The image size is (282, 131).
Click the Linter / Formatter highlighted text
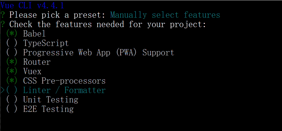pyautogui.click(x=64, y=90)
